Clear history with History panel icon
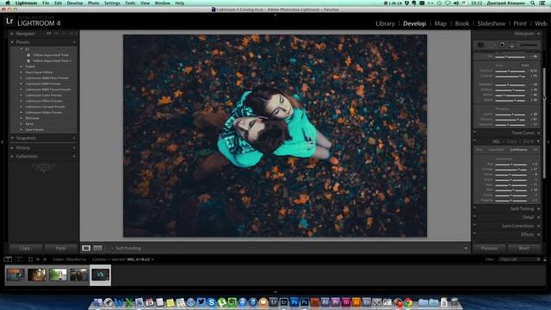This screenshot has height=310, width=551. tap(74, 148)
